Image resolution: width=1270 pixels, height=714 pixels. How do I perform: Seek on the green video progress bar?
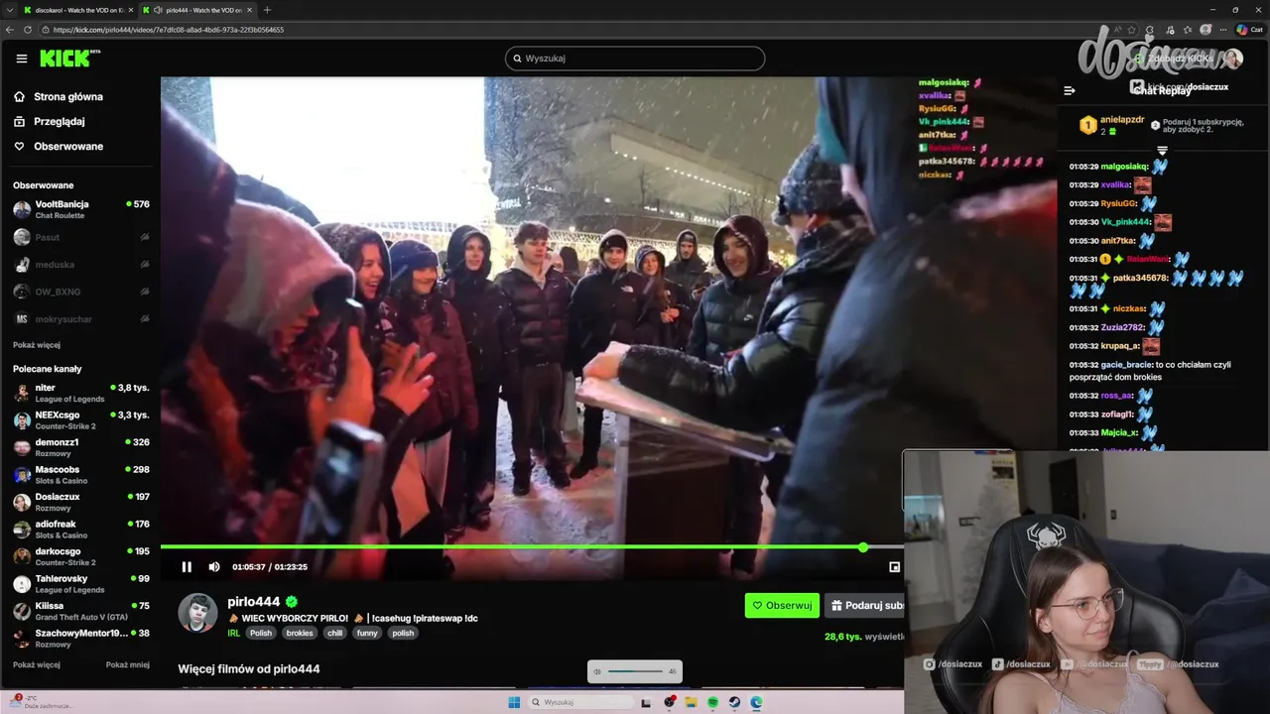click(532, 547)
